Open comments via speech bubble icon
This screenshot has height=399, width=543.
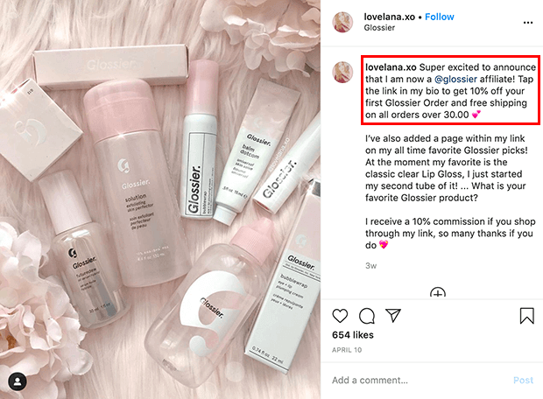[367, 316]
